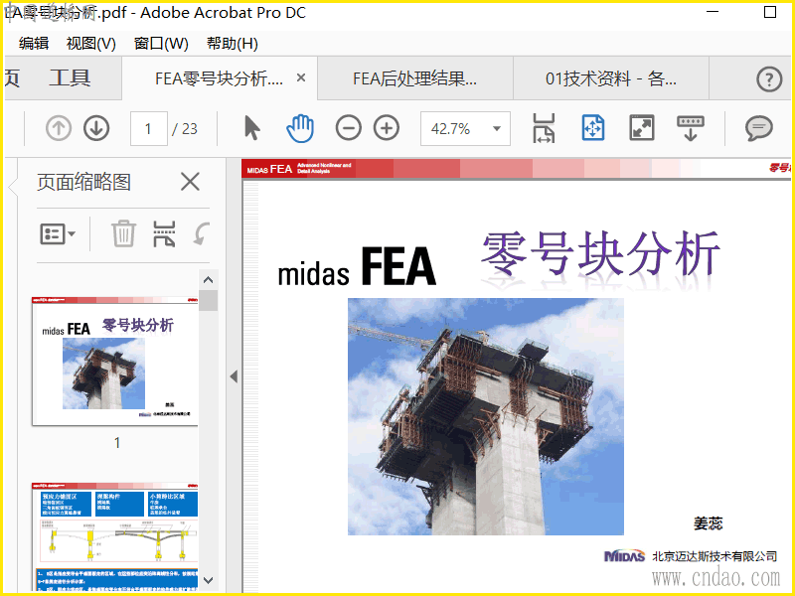Image resolution: width=795 pixels, height=596 pixels.
Task: Select page 1 thumbnail
Action: click(115, 361)
